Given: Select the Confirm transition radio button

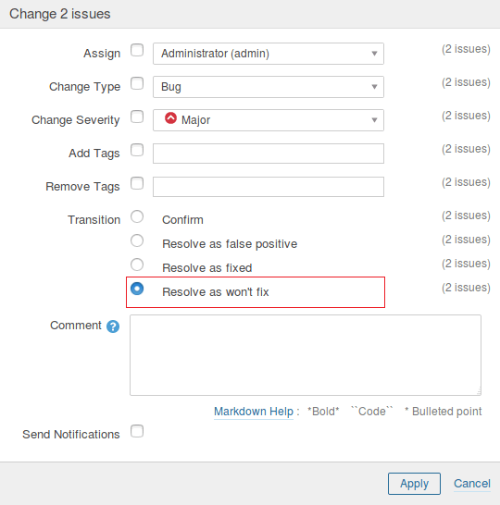Looking at the screenshot, I should coord(137,216).
